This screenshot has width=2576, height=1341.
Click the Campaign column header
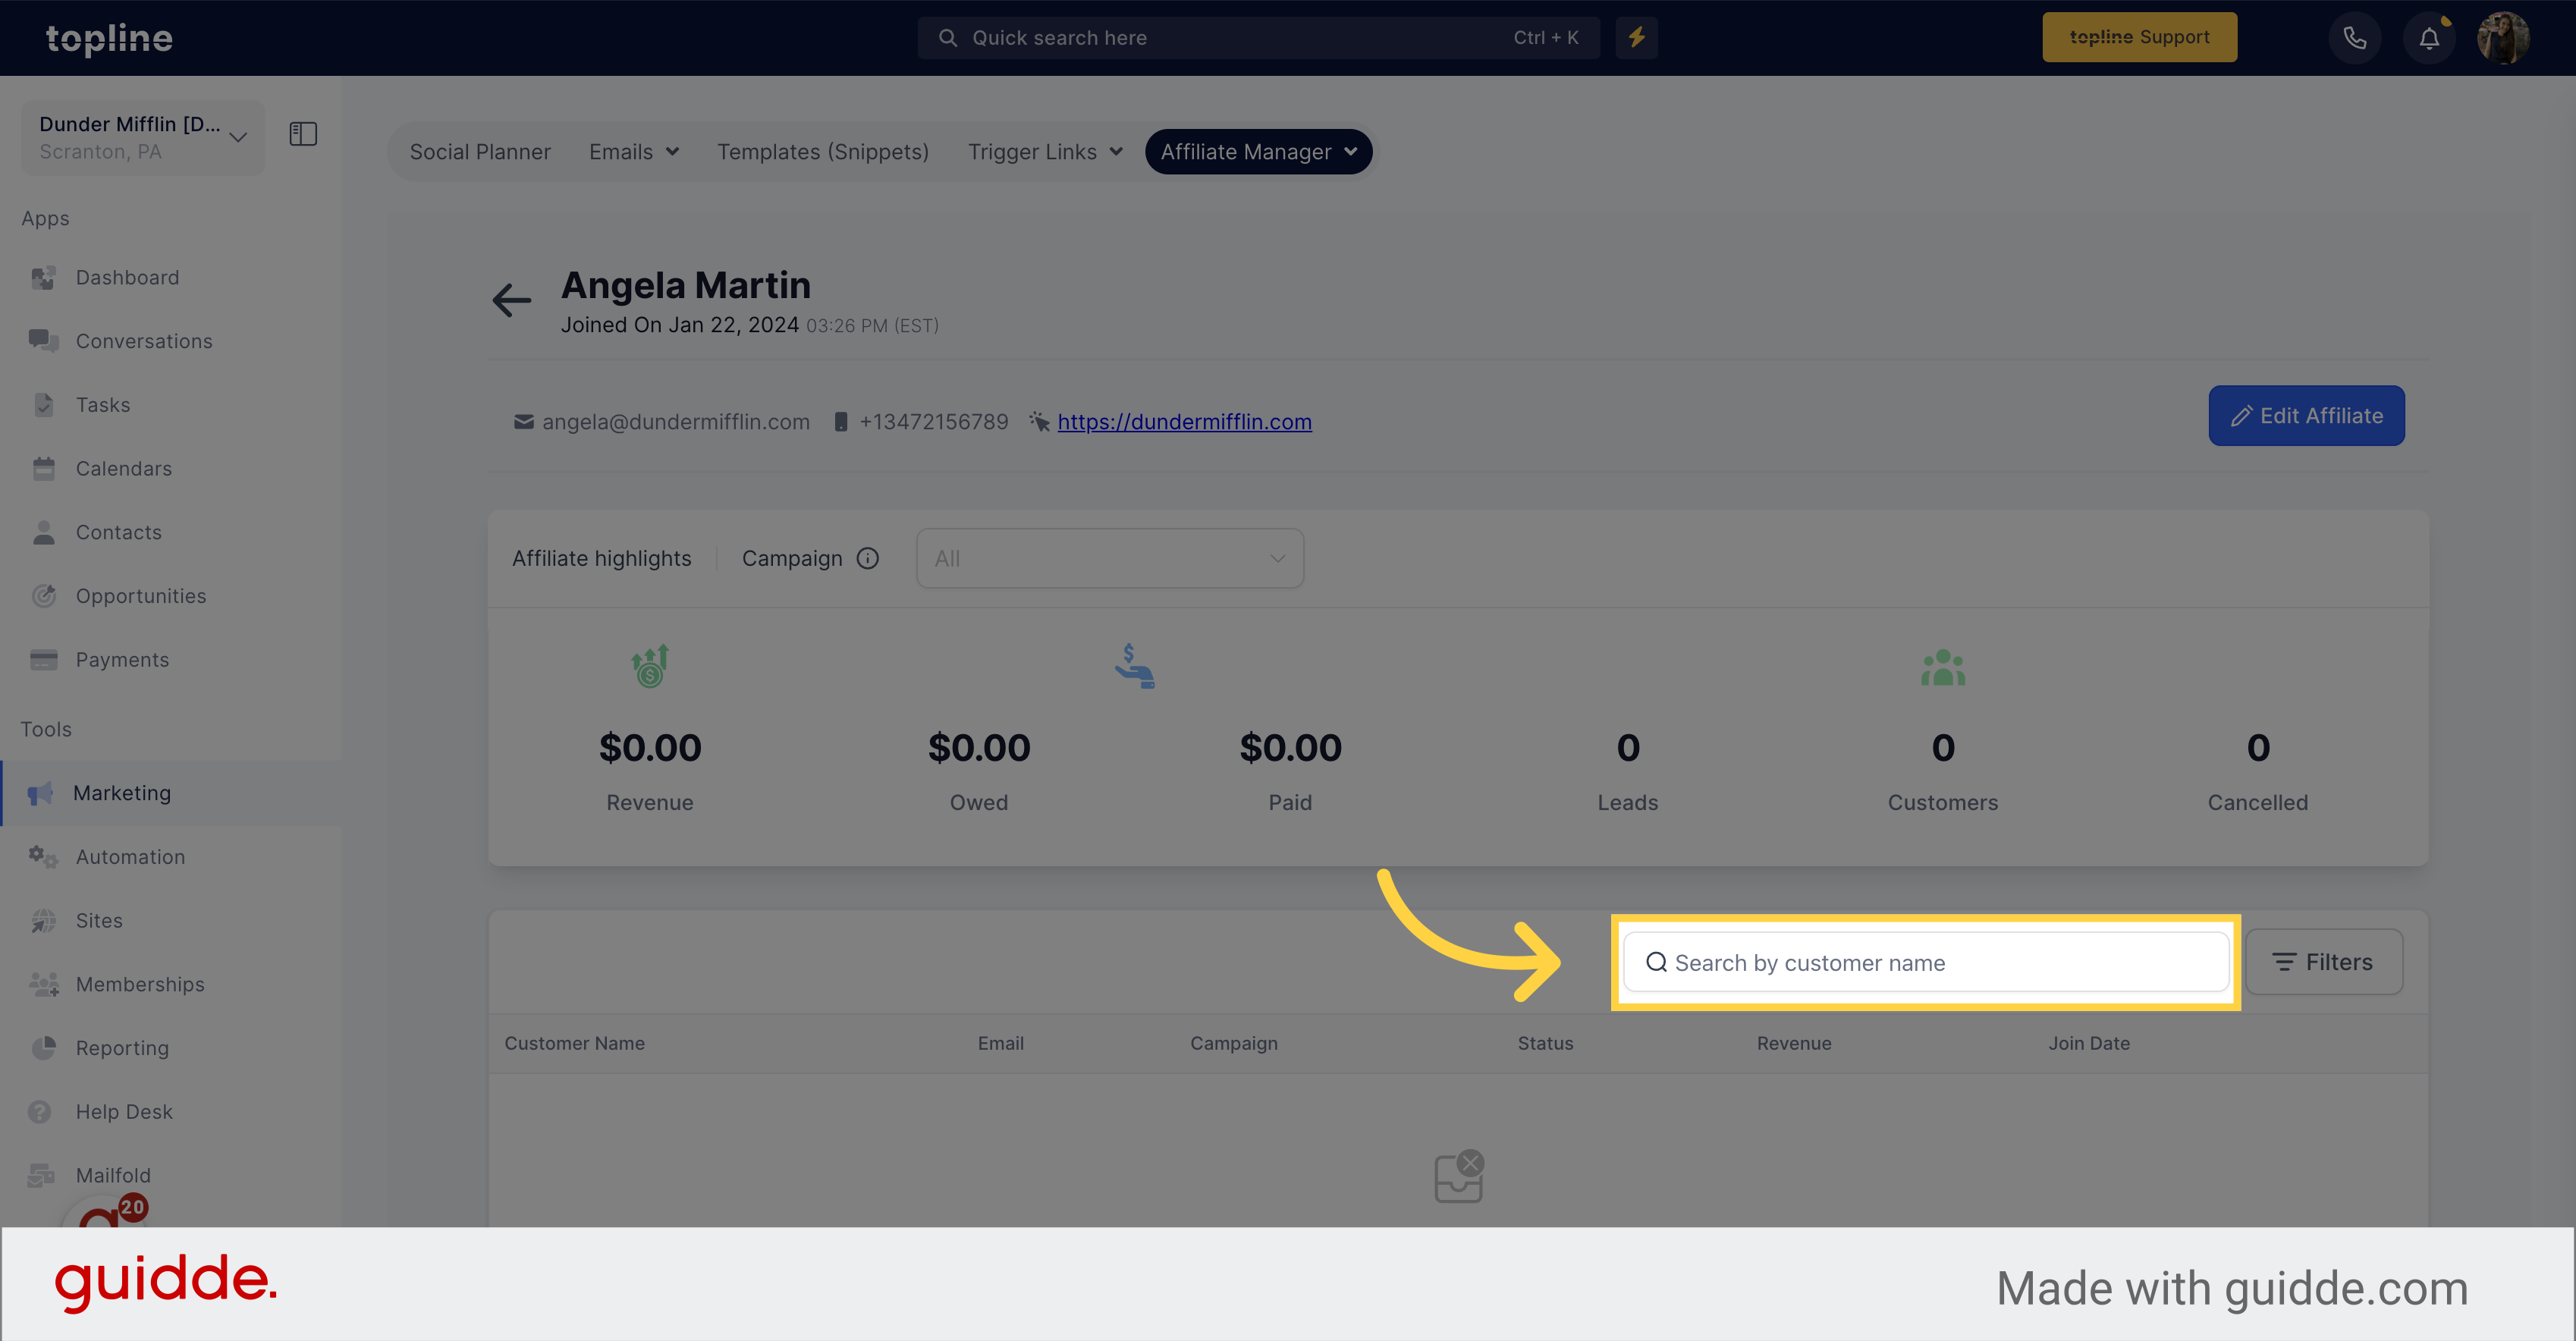coord(1234,1043)
